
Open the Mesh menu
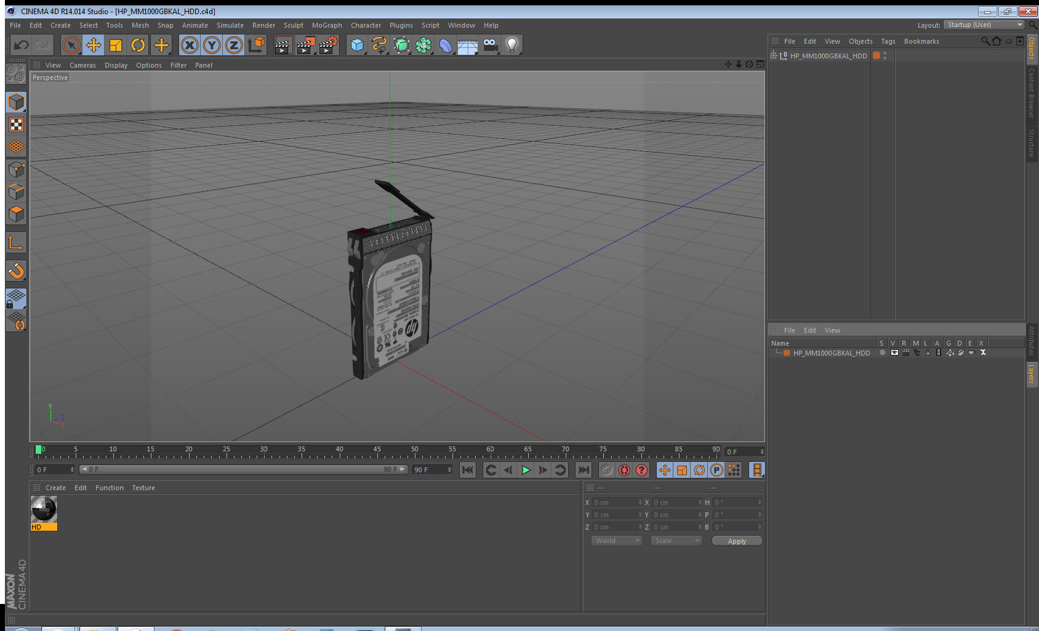pos(140,25)
